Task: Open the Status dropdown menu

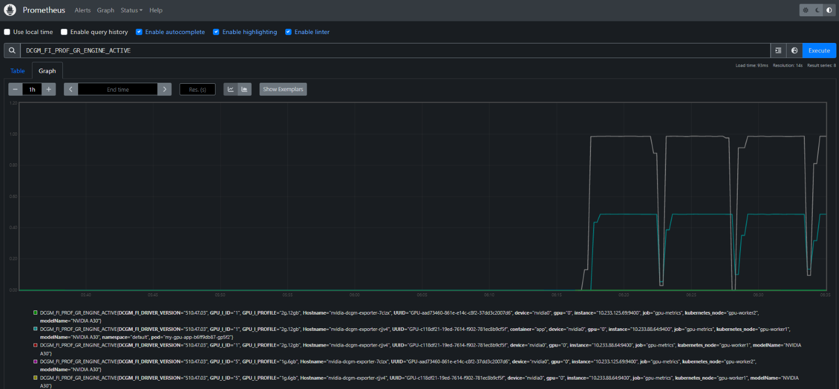Action: click(131, 10)
